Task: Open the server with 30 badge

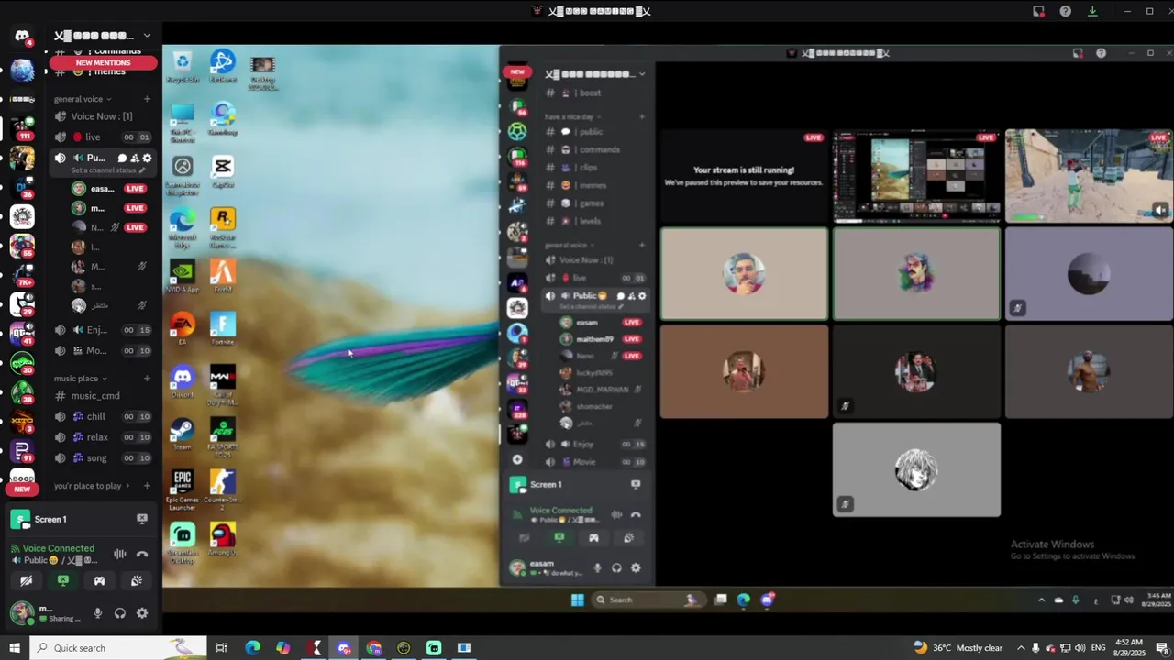Action: tap(22, 363)
